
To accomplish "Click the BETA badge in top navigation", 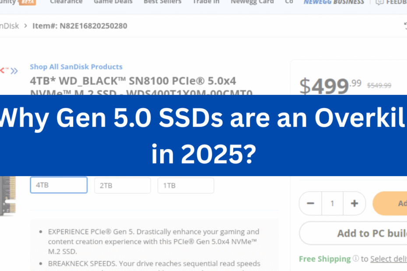I will tap(28, 2).
